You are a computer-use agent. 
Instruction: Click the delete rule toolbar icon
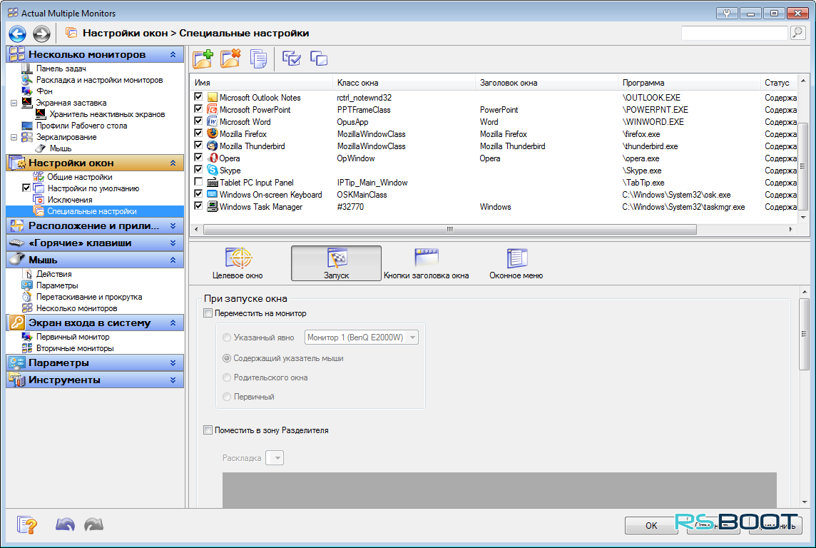pyautogui.click(x=230, y=59)
